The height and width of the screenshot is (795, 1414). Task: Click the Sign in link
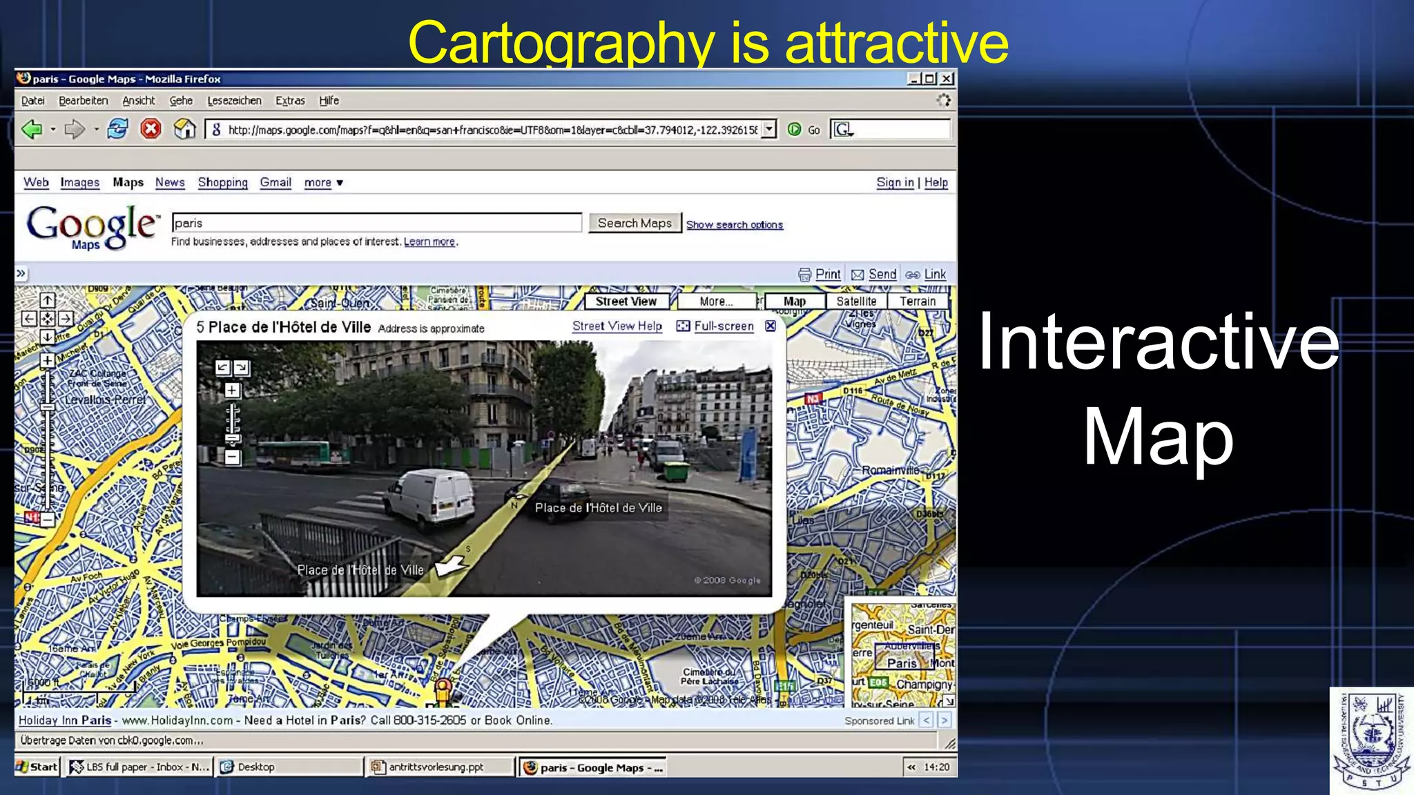(x=895, y=182)
